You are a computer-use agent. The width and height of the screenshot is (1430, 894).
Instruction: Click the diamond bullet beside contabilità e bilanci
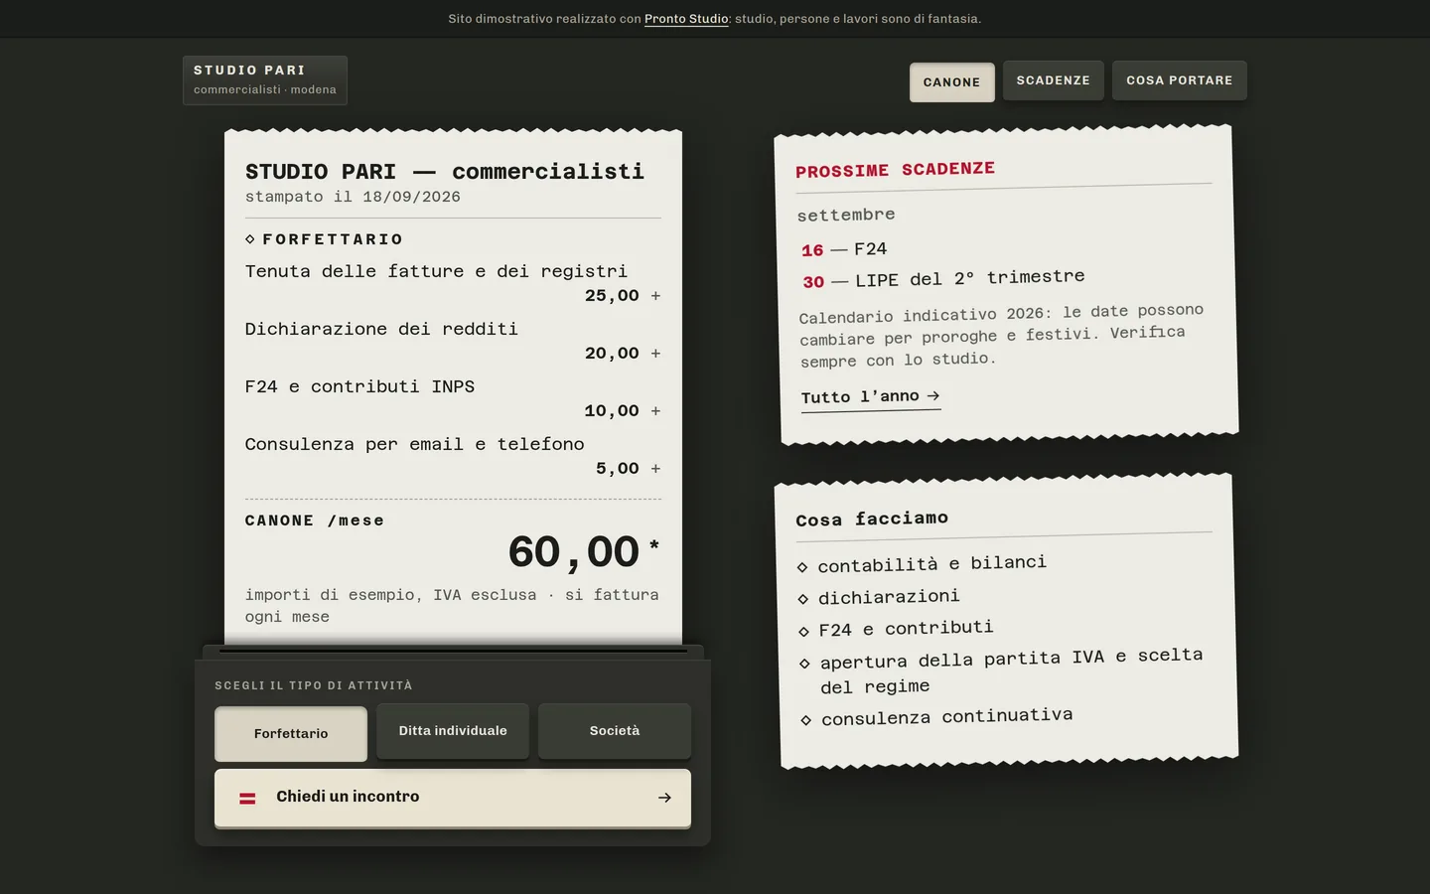(x=802, y=567)
